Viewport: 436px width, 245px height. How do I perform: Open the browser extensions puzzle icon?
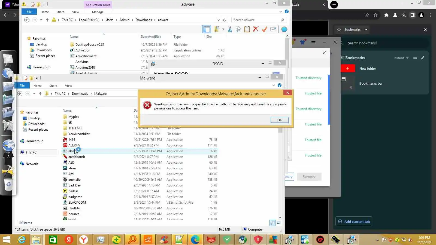click(386, 15)
